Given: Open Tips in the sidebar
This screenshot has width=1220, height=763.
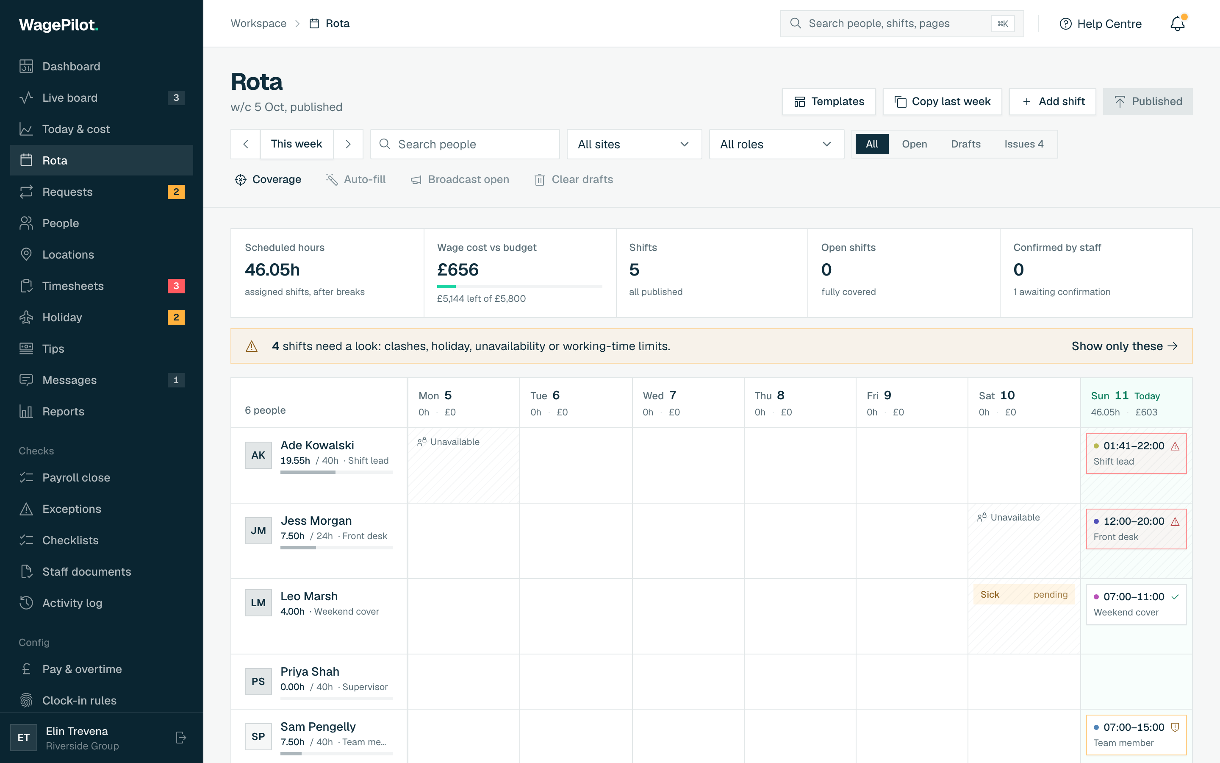Looking at the screenshot, I should pos(101,349).
